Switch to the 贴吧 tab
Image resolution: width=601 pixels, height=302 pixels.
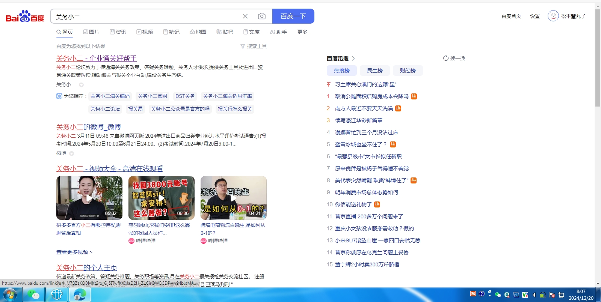tap(225, 32)
